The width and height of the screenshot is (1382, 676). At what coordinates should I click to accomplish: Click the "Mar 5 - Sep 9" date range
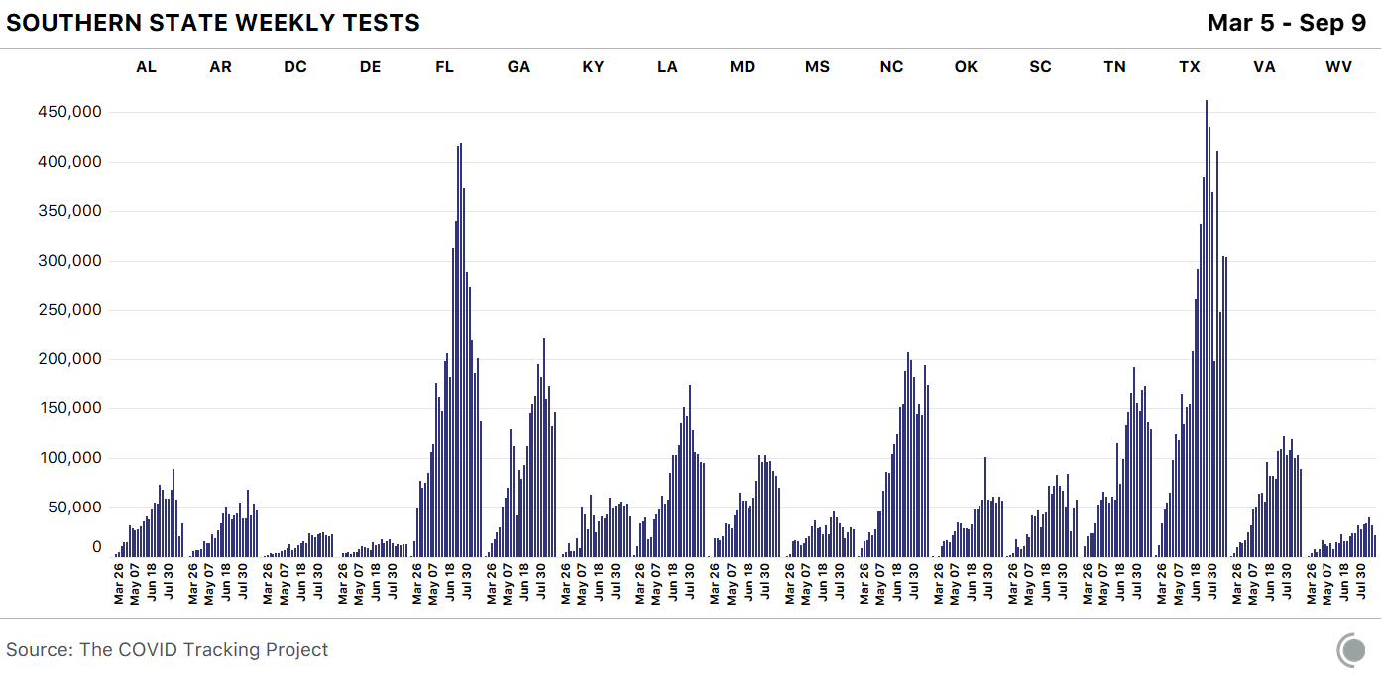[x=1287, y=23]
